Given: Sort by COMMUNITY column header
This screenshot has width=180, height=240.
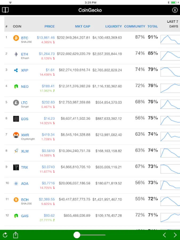Looking at the screenshot, I should coord(134,26).
